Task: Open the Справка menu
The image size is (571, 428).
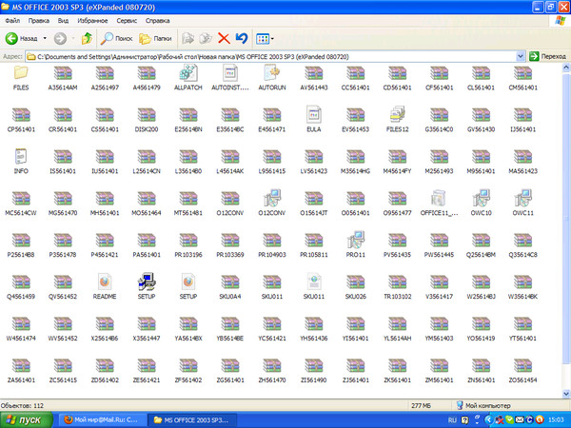Action: point(158,21)
